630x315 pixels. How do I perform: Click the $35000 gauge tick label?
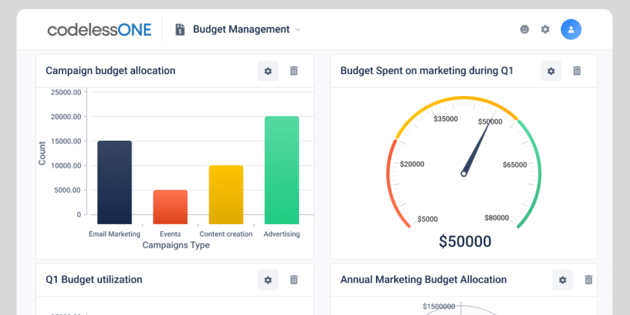point(446,119)
